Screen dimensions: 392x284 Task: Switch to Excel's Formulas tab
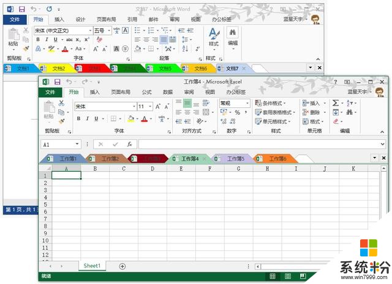click(146, 92)
